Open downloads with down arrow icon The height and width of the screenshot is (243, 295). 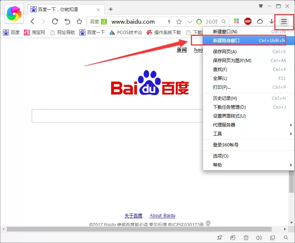pos(271,21)
